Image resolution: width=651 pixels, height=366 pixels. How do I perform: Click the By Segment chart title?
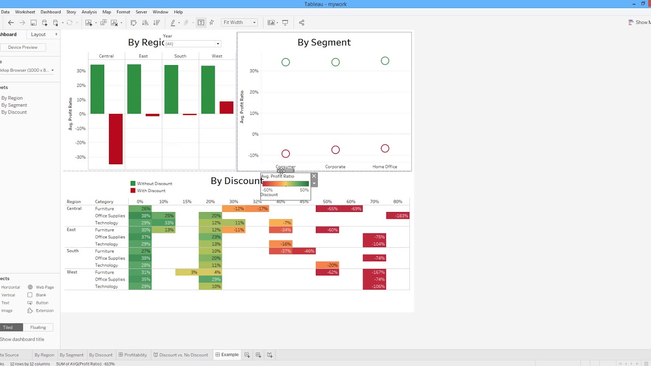pos(324,42)
